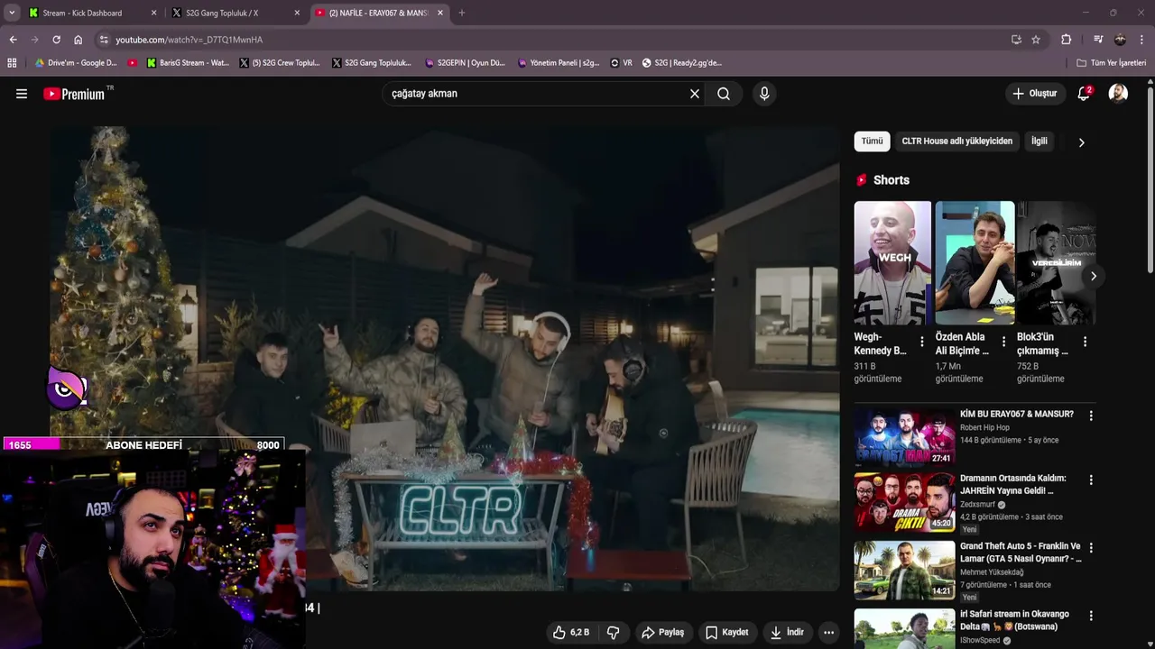Click the Oluştur create button
1155x649 pixels.
[x=1034, y=94]
